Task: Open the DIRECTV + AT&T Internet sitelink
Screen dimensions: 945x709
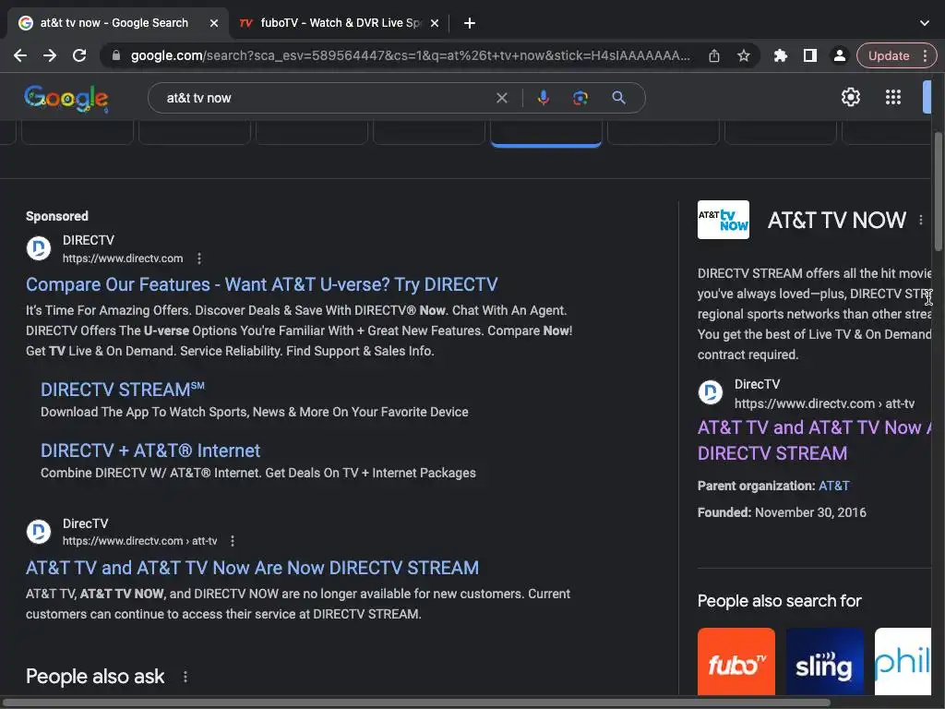Action: (150, 451)
